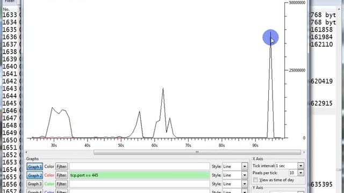Screen dimensions: 344x193
Task: Open the Pixels per tick dropdown
Action: coord(300,173)
